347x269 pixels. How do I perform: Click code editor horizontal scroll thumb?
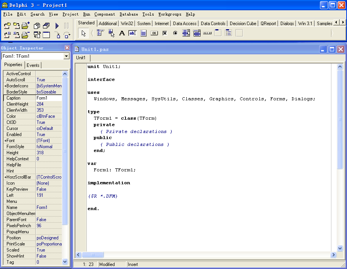[x=93, y=255]
